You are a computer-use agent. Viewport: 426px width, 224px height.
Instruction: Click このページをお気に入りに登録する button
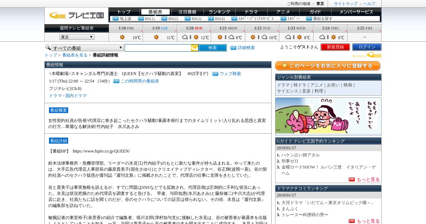pyautogui.click(x=328, y=66)
